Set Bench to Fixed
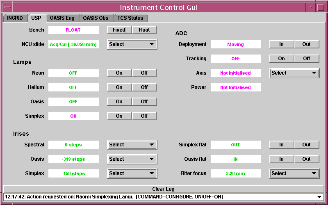The width and height of the screenshot is (328, 205). [119, 30]
